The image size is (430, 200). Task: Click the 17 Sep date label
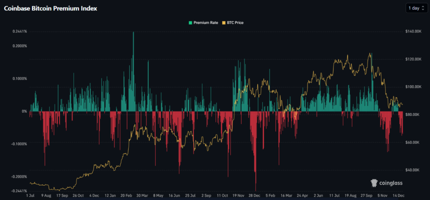62,196
